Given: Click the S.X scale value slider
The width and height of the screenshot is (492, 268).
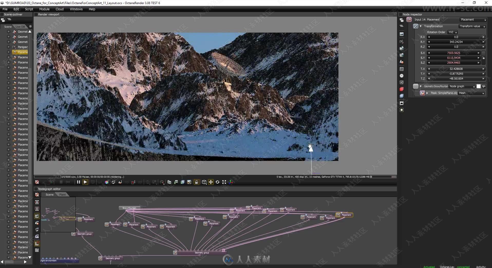Looking at the screenshot, I should click(x=453, y=53).
